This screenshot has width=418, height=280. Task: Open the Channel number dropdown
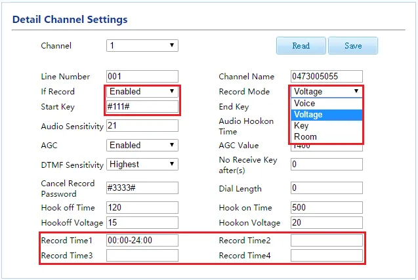point(142,46)
